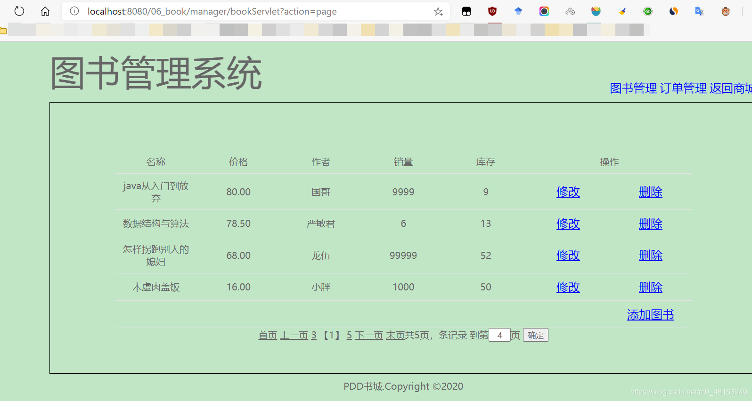Open the Tampermonkey monkey-face extension icon
Image resolution: width=752 pixels, height=401 pixels.
pos(726,11)
